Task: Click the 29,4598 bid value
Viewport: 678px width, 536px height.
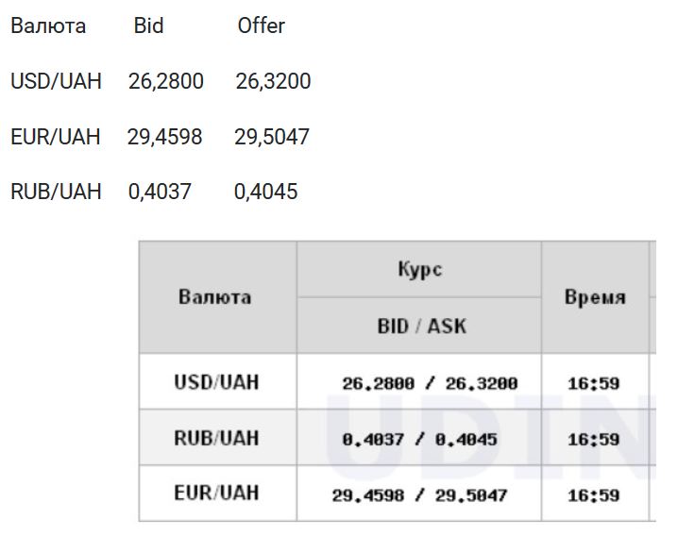Action: (165, 137)
